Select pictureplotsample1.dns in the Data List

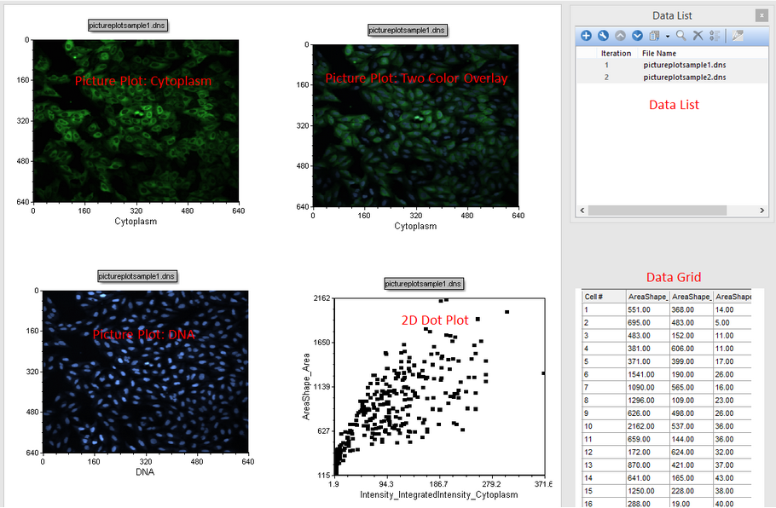(x=684, y=65)
